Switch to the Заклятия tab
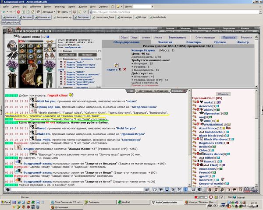263x210 pixels. point(165,42)
